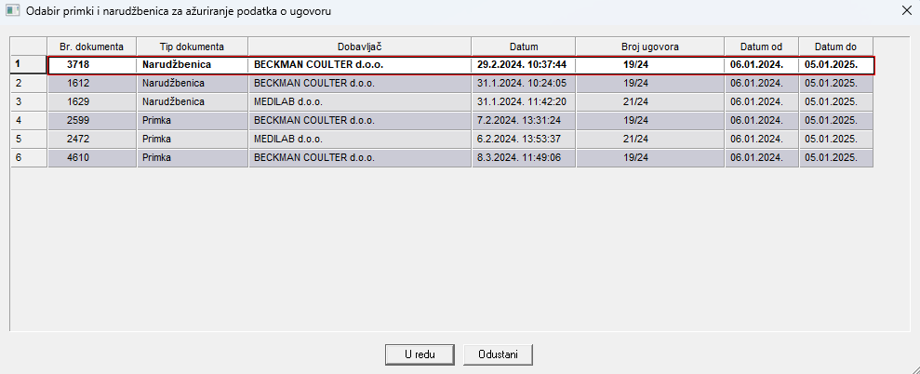Viewport: 920px width, 374px height.
Task: Select contract number 21/24 in row 3
Action: coord(649,101)
